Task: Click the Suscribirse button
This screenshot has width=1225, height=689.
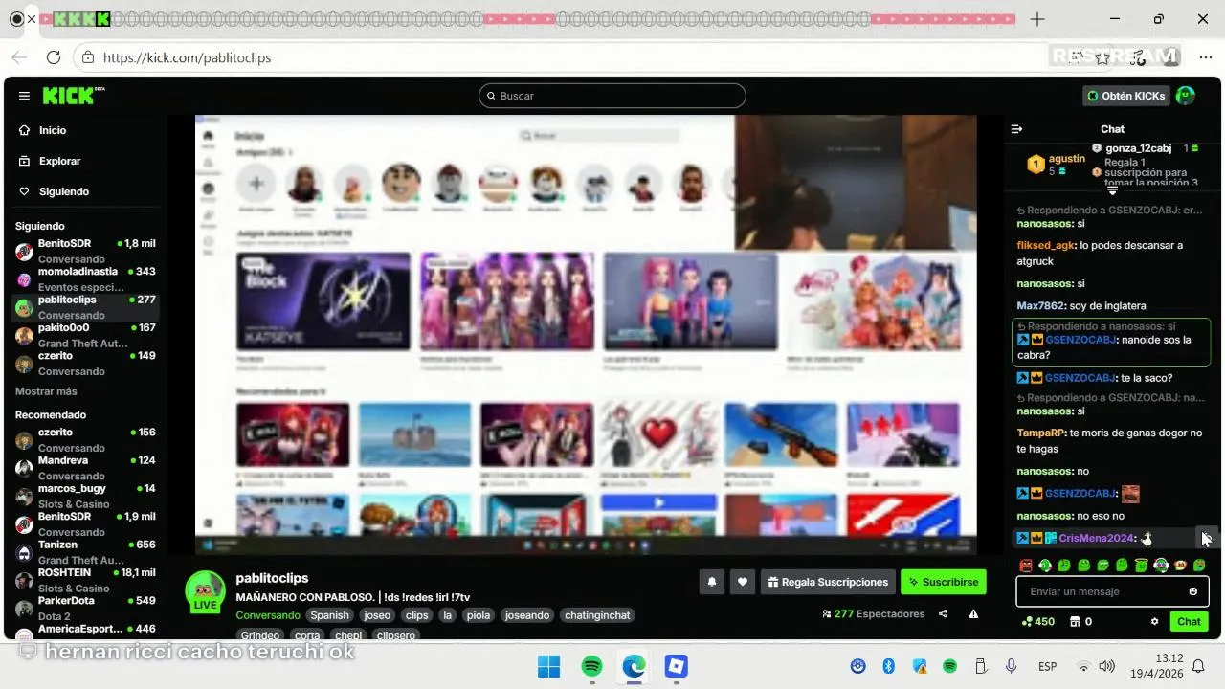Action: click(x=943, y=582)
